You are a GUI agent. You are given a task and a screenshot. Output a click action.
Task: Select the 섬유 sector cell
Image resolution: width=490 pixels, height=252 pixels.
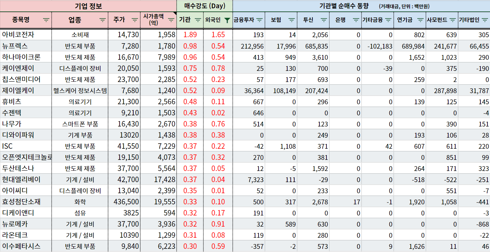click(x=80, y=213)
